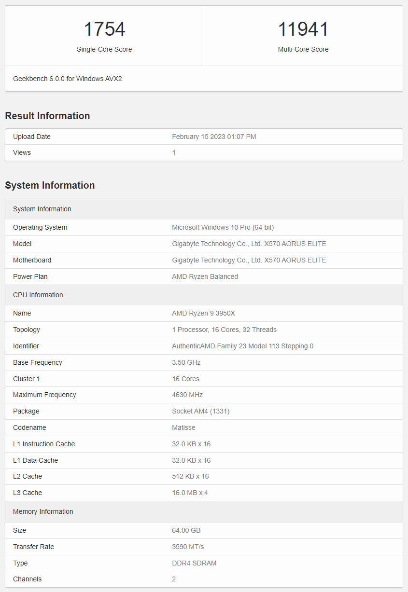Click the memory Type label

point(20,563)
